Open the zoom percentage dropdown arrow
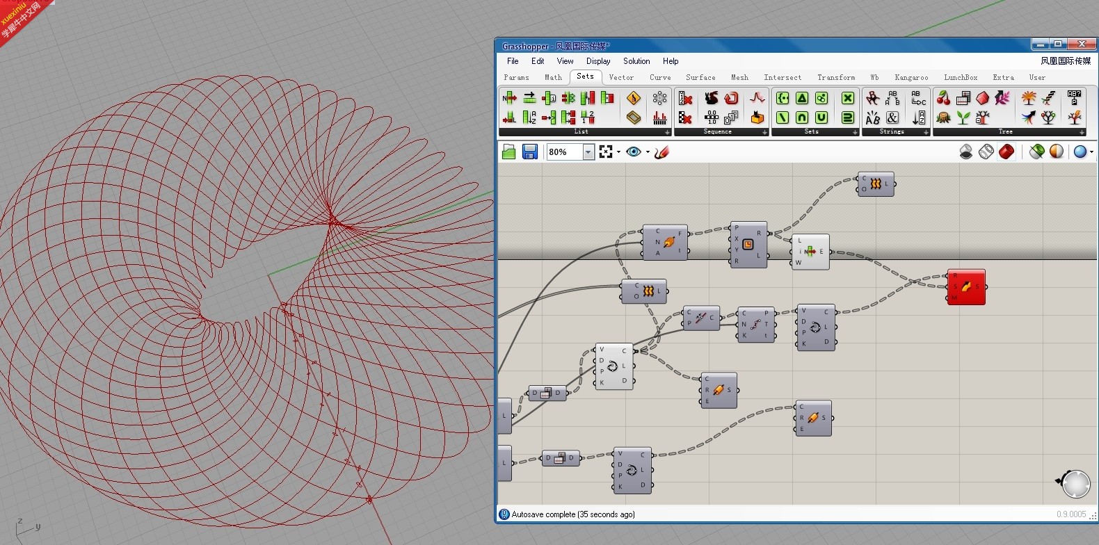This screenshot has width=1099, height=545. pos(588,152)
